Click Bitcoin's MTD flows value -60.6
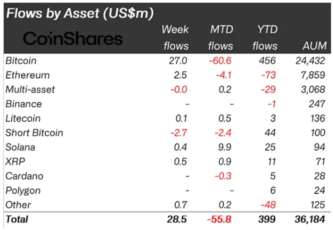The image size is (333, 230). coord(220,61)
